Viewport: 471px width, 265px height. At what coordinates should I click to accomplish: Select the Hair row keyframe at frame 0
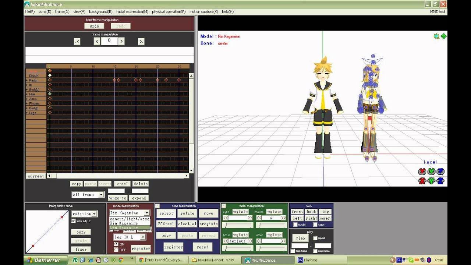[50, 94]
